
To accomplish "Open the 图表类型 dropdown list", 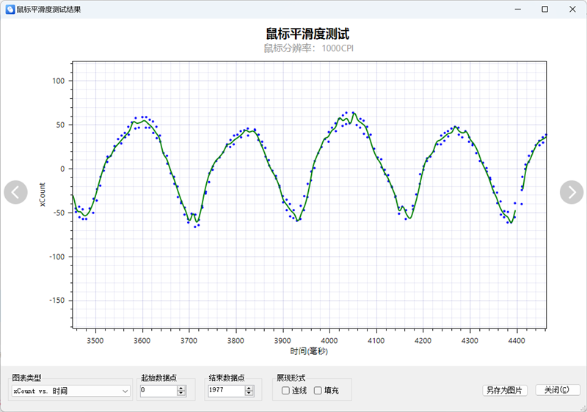I will pyautogui.click(x=70, y=391).
